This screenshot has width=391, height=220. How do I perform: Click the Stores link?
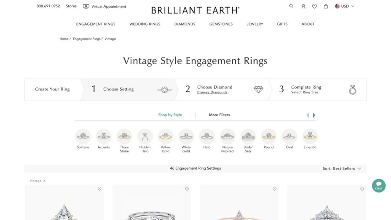71,6
